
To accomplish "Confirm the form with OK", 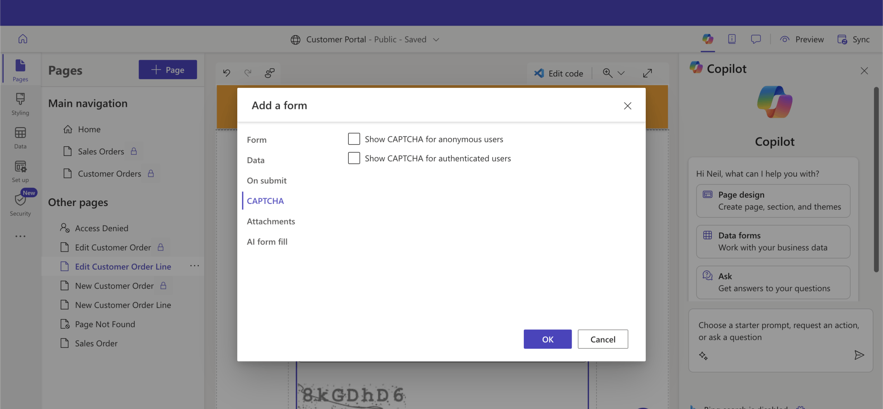I will click(x=548, y=339).
